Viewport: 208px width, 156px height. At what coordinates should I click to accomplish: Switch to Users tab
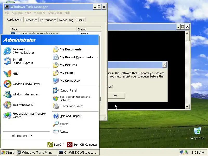click(x=80, y=20)
